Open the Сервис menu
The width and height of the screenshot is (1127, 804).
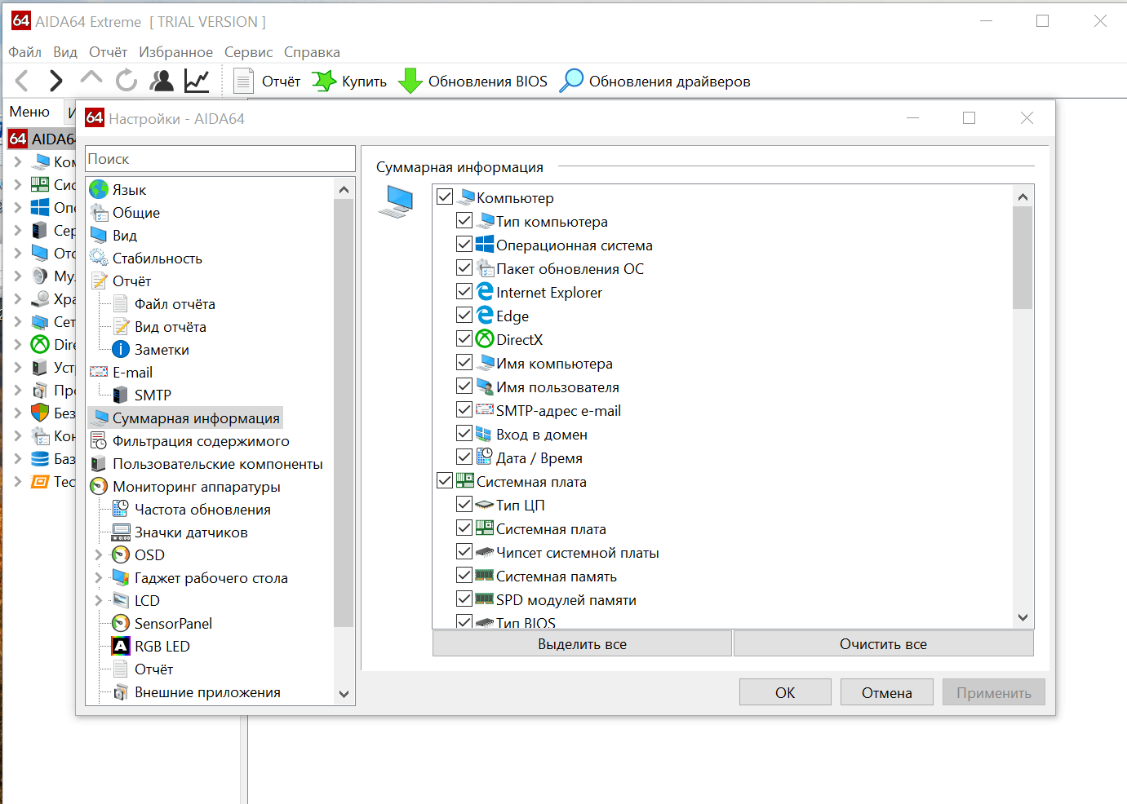[248, 52]
